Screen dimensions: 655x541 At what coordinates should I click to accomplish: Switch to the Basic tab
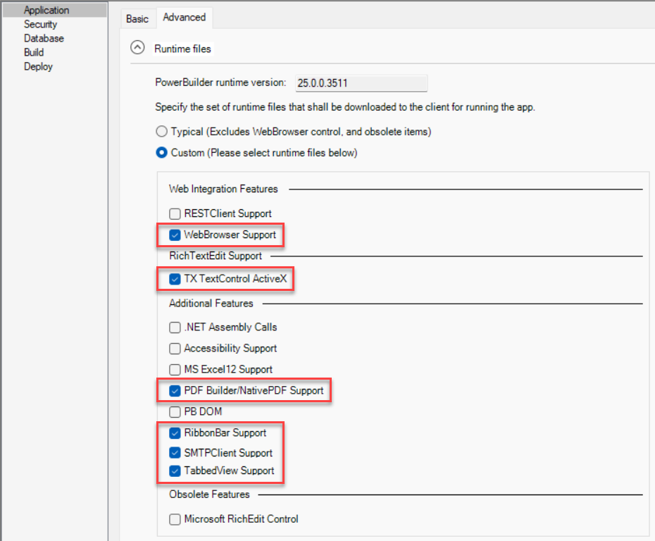pyautogui.click(x=137, y=18)
